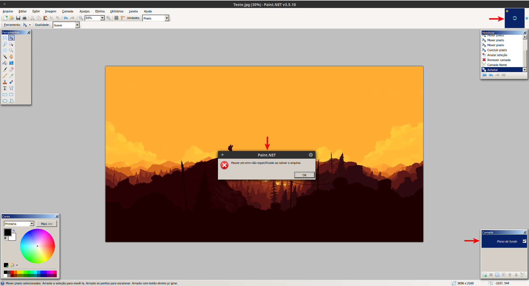Open the Efeitos menu

click(100, 11)
